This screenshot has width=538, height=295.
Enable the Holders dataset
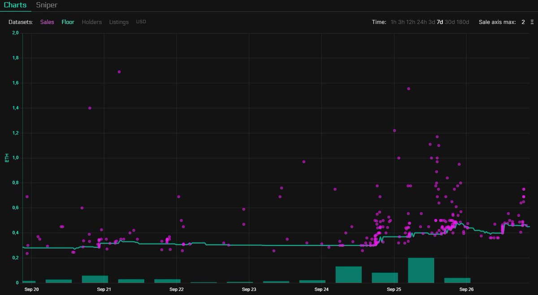click(92, 22)
